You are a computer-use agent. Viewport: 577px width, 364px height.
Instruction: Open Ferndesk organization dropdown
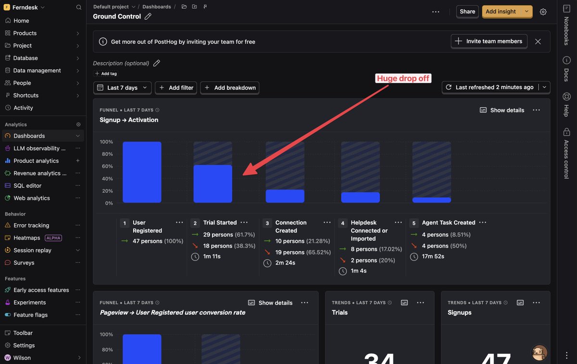(x=24, y=7)
